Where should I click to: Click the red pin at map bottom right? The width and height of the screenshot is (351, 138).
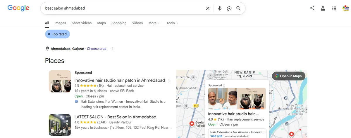click(291, 134)
